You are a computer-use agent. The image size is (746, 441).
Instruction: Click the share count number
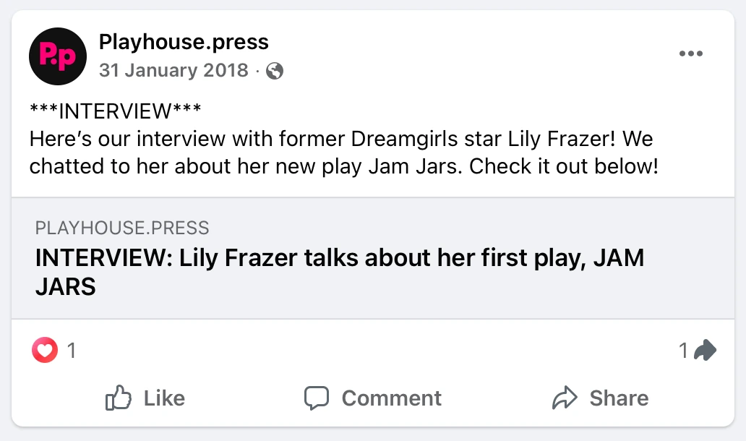click(x=683, y=351)
